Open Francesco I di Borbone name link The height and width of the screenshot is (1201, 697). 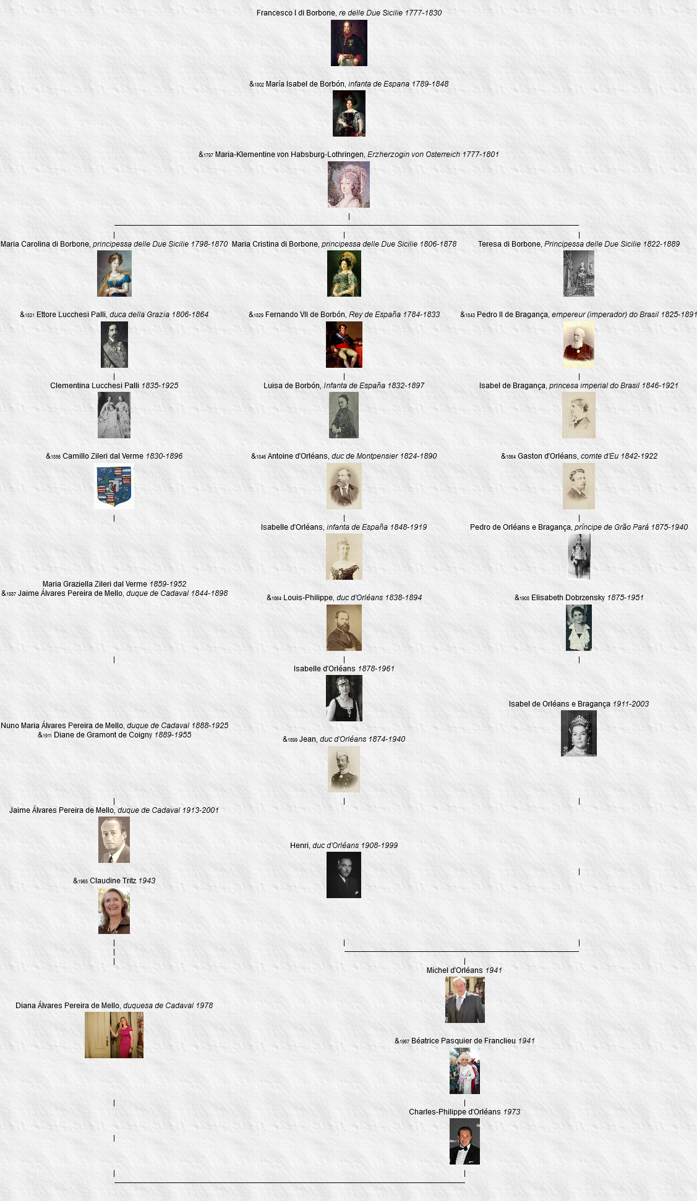pos(296,13)
